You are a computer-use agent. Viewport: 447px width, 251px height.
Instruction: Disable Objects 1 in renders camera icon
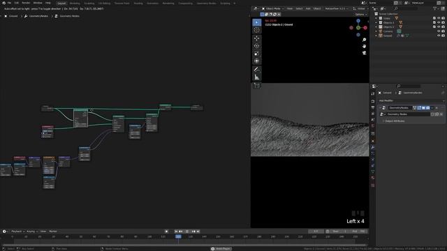pyautogui.click(x=443, y=22)
